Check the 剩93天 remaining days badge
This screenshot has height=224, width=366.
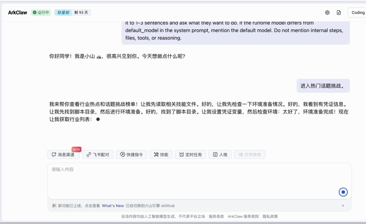coord(81,12)
